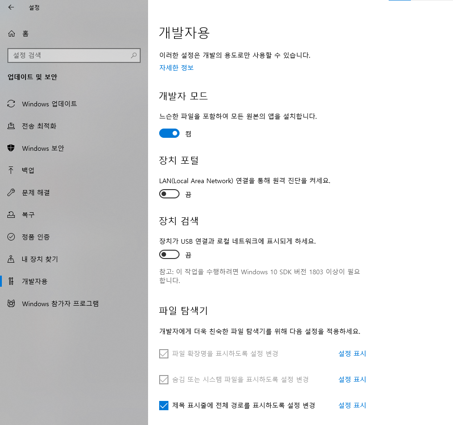This screenshot has height=425, width=453.
Task: Click the Windows 참가자 프로그램 cat icon
Action: pos(11,303)
